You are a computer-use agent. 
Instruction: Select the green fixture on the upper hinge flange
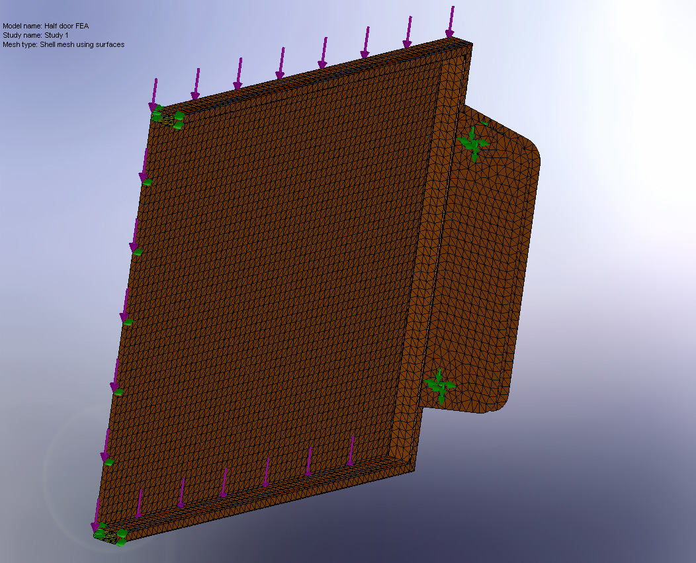click(x=474, y=142)
